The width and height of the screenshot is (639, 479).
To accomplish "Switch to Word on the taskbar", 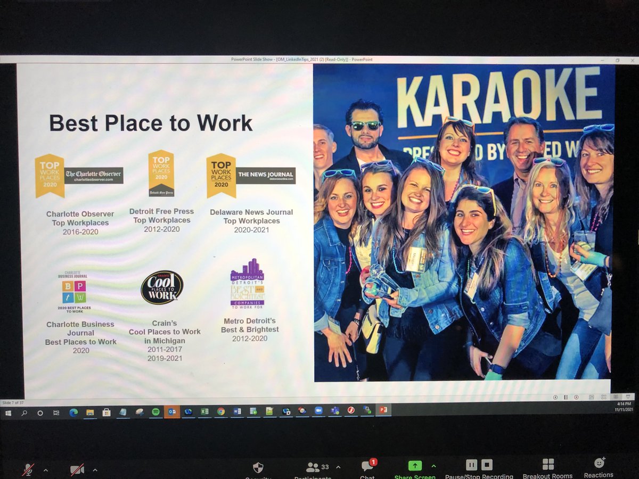I will click(237, 411).
